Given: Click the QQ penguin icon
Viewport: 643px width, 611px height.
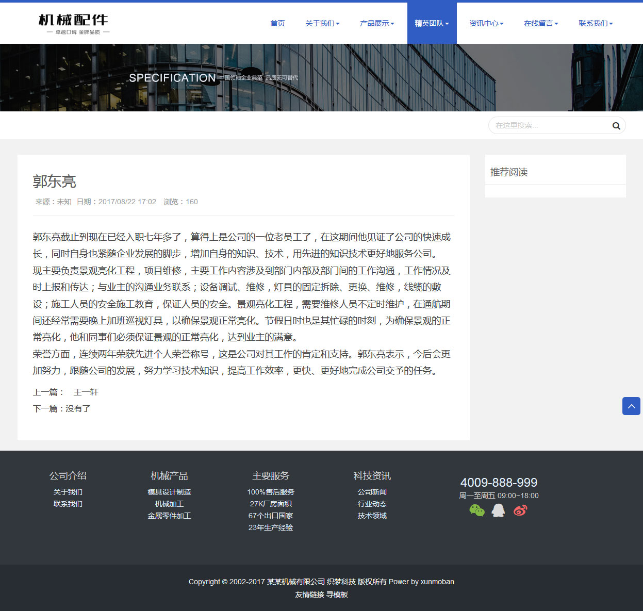Looking at the screenshot, I should click(x=498, y=510).
